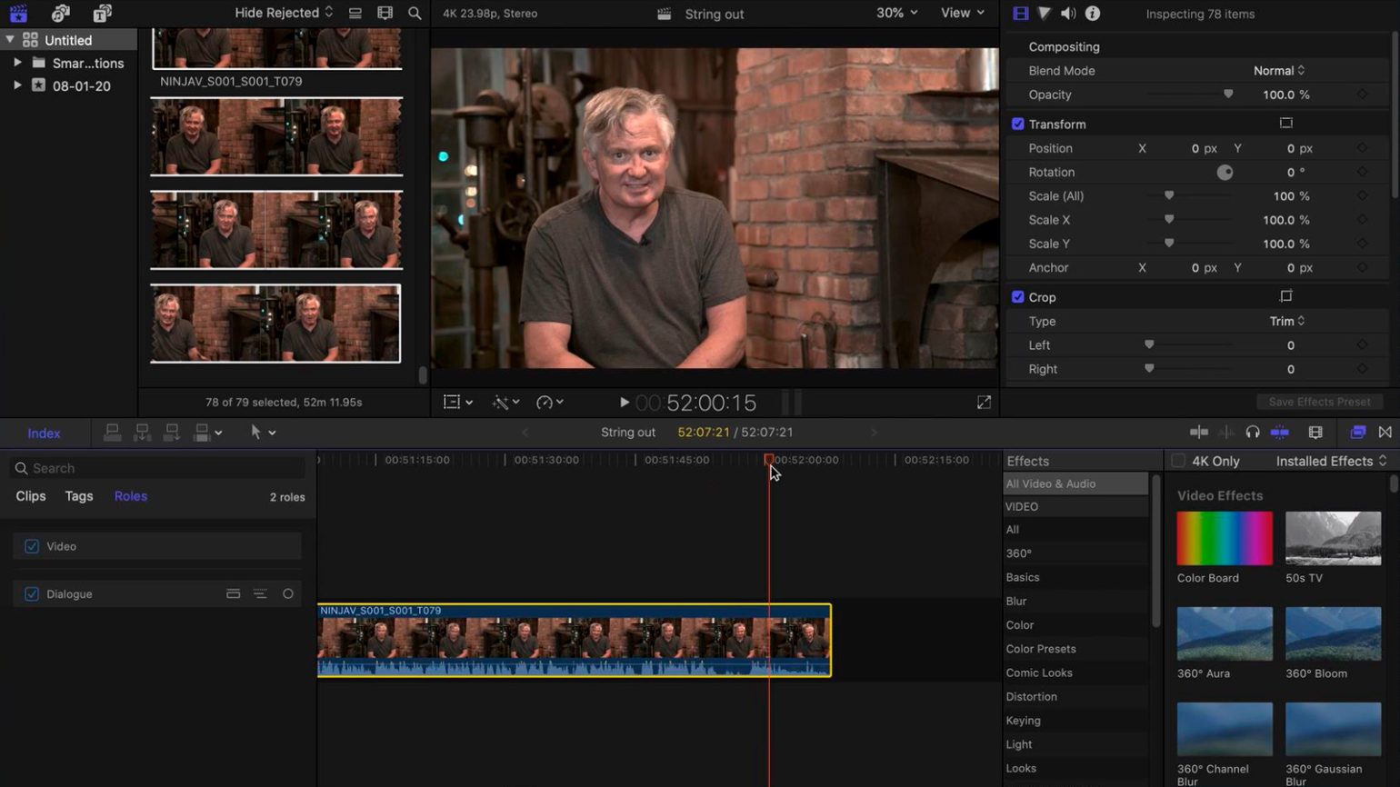Expand the Smart Collections folder disclosure triangle

(17, 63)
